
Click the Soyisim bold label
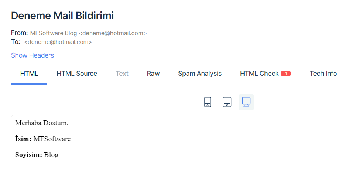[29, 155]
